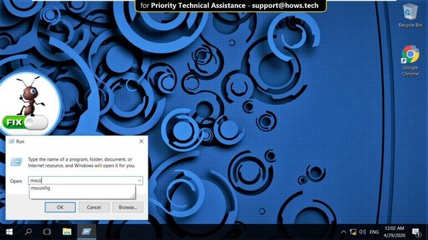Open the Windows Start menu
Image resolution: width=428 pixels, height=240 pixels.
point(9,232)
